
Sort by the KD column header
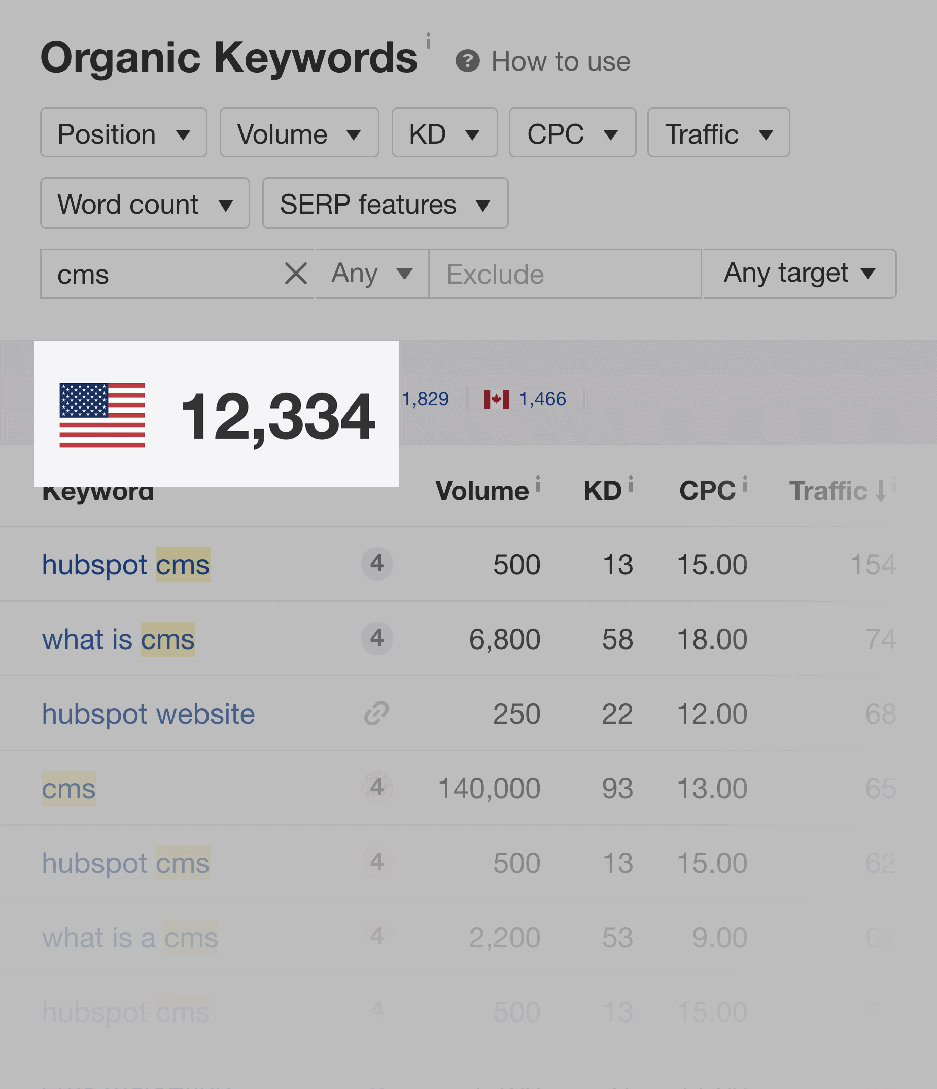pyautogui.click(x=602, y=491)
